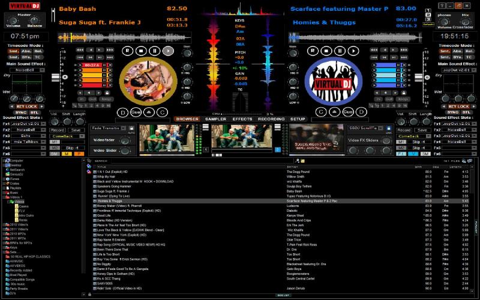480x300 pixels.
Task: Switch to the BROWSER tab
Action: [187, 119]
